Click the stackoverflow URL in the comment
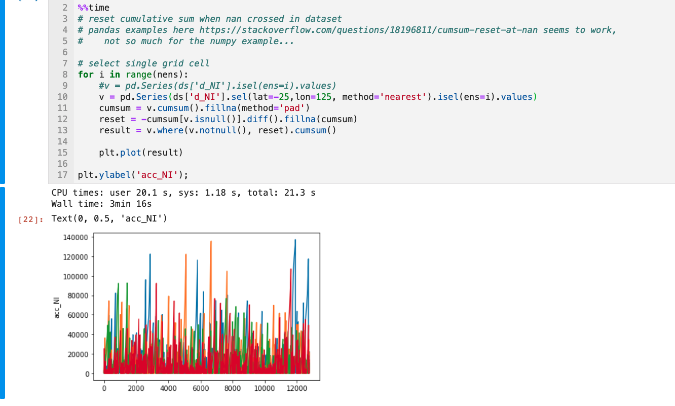675x406 pixels. pos(368,30)
